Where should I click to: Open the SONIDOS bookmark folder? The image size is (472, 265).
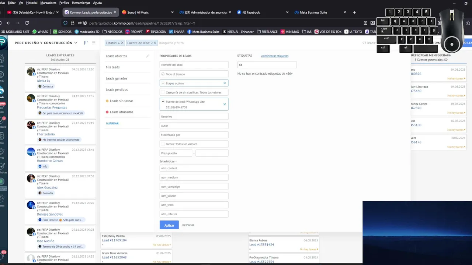(x=62, y=32)
